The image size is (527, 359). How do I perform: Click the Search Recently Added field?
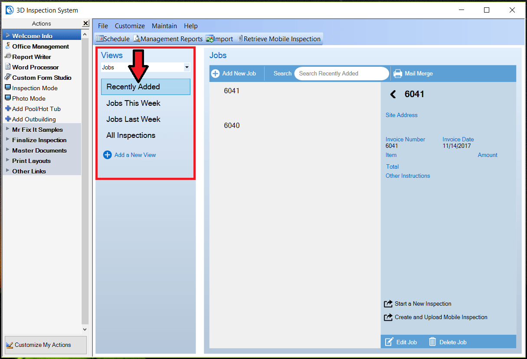click(341, 73)
